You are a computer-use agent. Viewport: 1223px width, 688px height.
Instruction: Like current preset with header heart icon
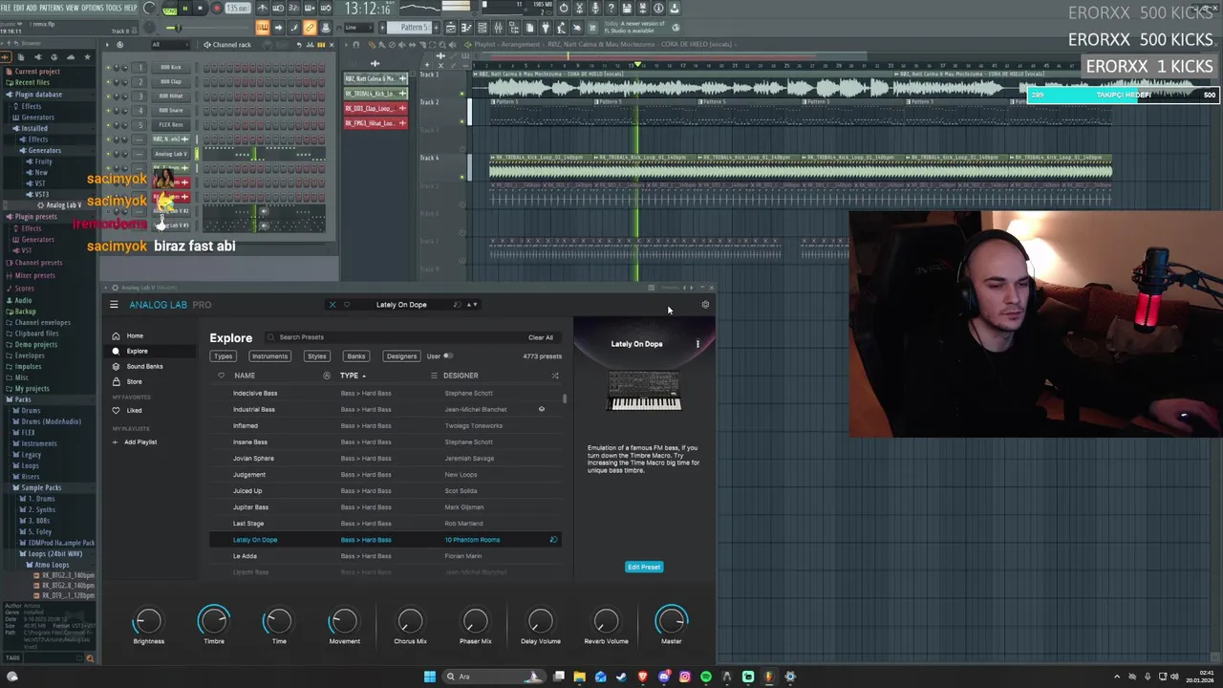tap(347, 305)
